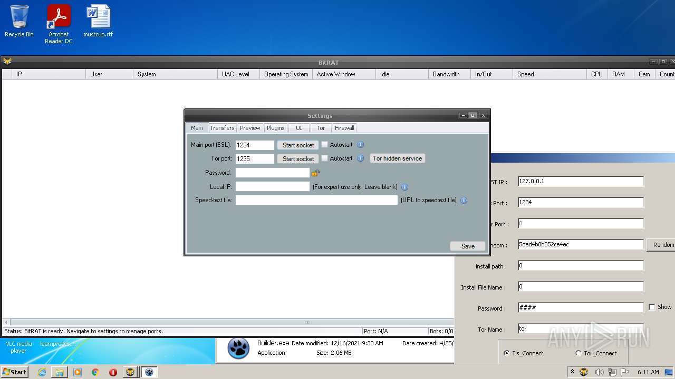Open the volume speaker tray icon
This screenshot has height=379, width=675.
click(x=599, y=372)
